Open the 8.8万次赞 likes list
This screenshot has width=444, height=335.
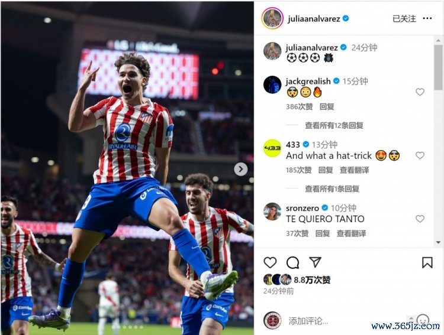(312, 280)
